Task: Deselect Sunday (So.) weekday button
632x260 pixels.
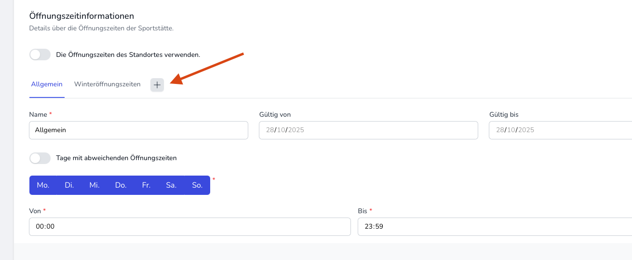Action: coord(197,185)
